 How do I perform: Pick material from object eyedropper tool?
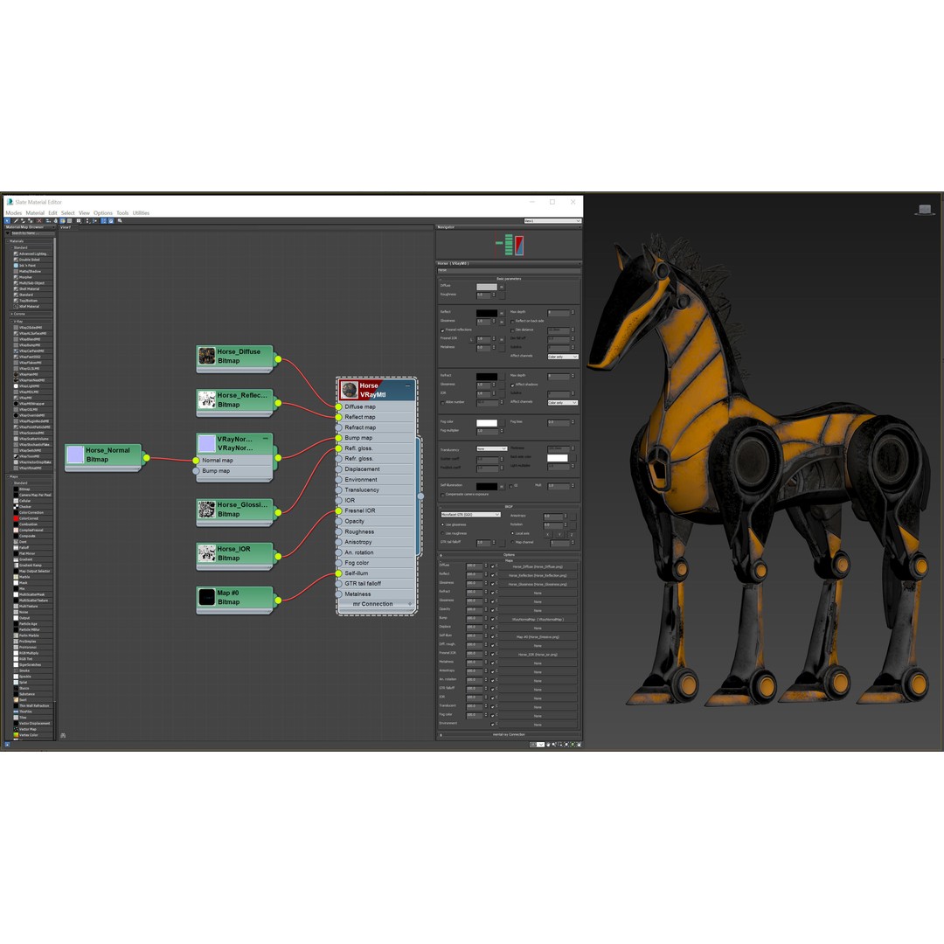[x=17, y=221]
